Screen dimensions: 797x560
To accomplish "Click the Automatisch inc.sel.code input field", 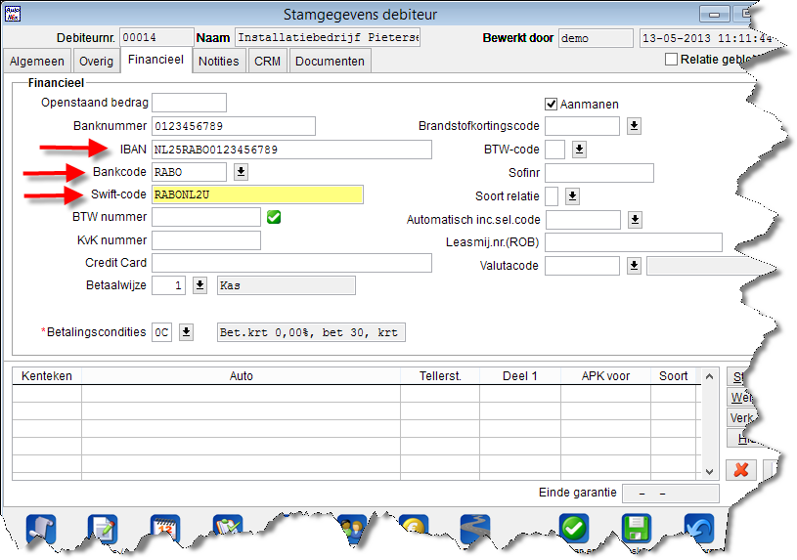I will (x=583, y=220).
